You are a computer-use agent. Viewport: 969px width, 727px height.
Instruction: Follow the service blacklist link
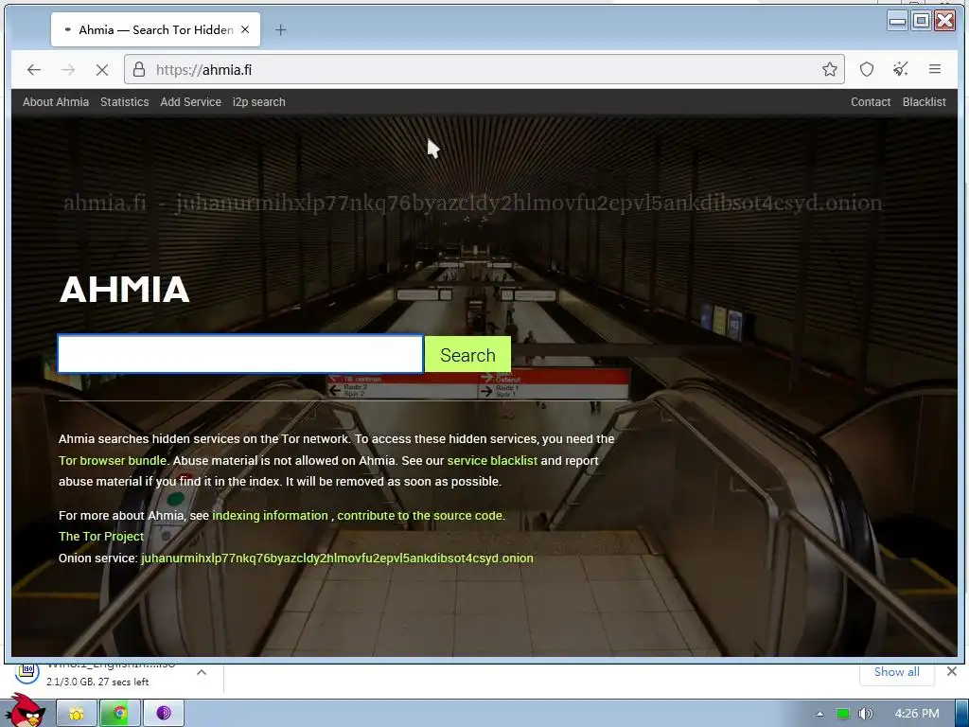click(x=492, y=461)
